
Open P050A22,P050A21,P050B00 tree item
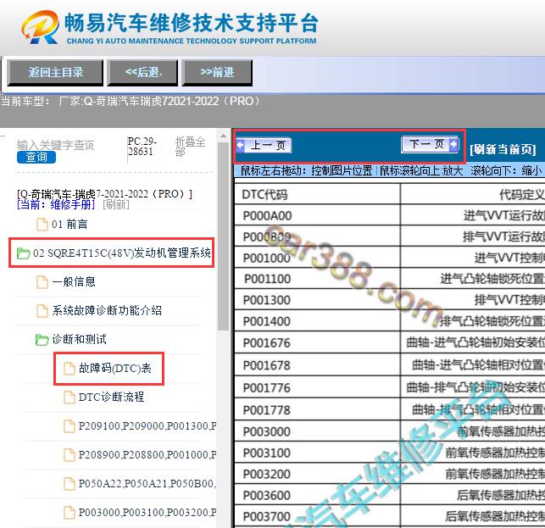click(147, 484)
